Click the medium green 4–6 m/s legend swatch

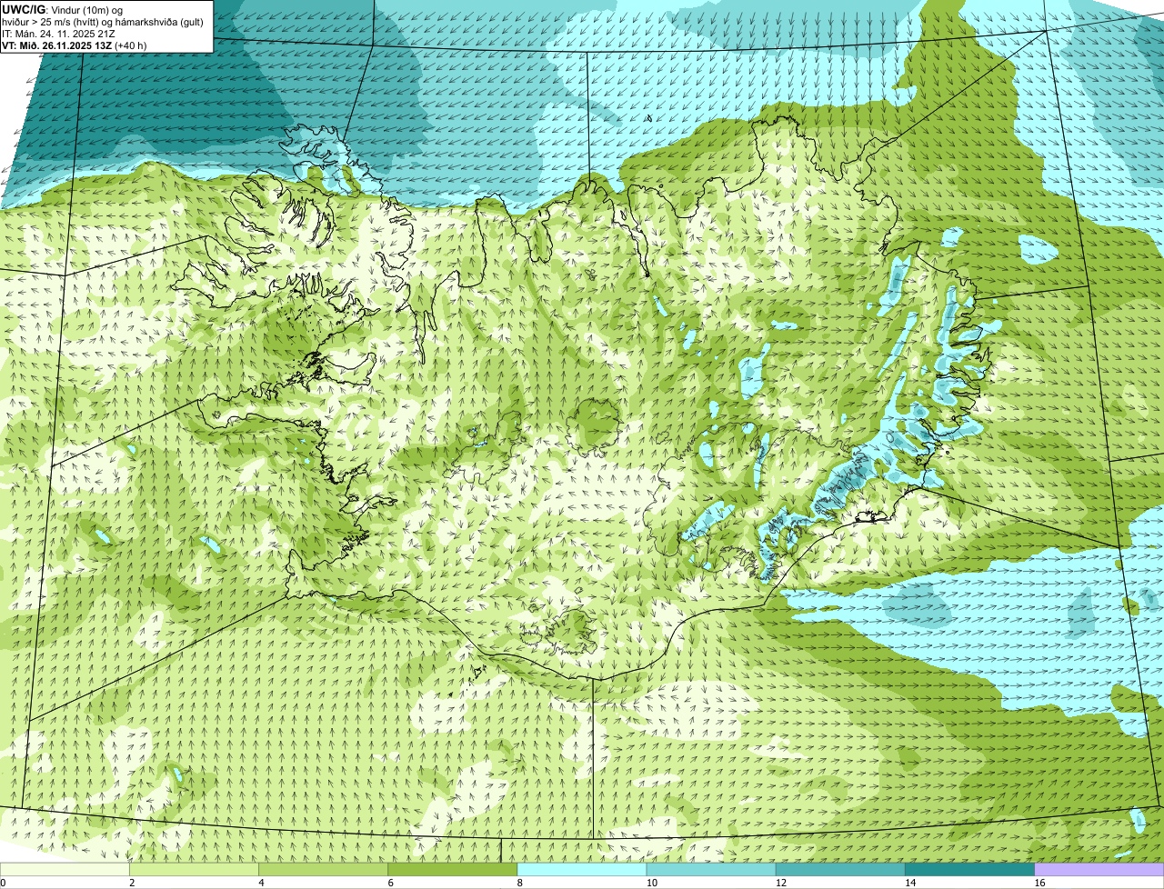(323, 870)
